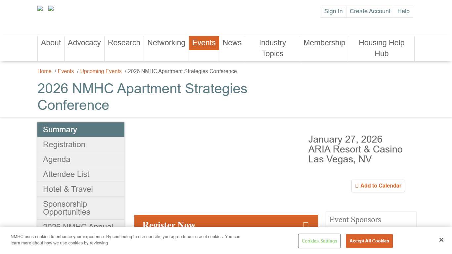Open the Registration sidebar tab
This screenshot has height=254, width=452.
pos(64,145)
